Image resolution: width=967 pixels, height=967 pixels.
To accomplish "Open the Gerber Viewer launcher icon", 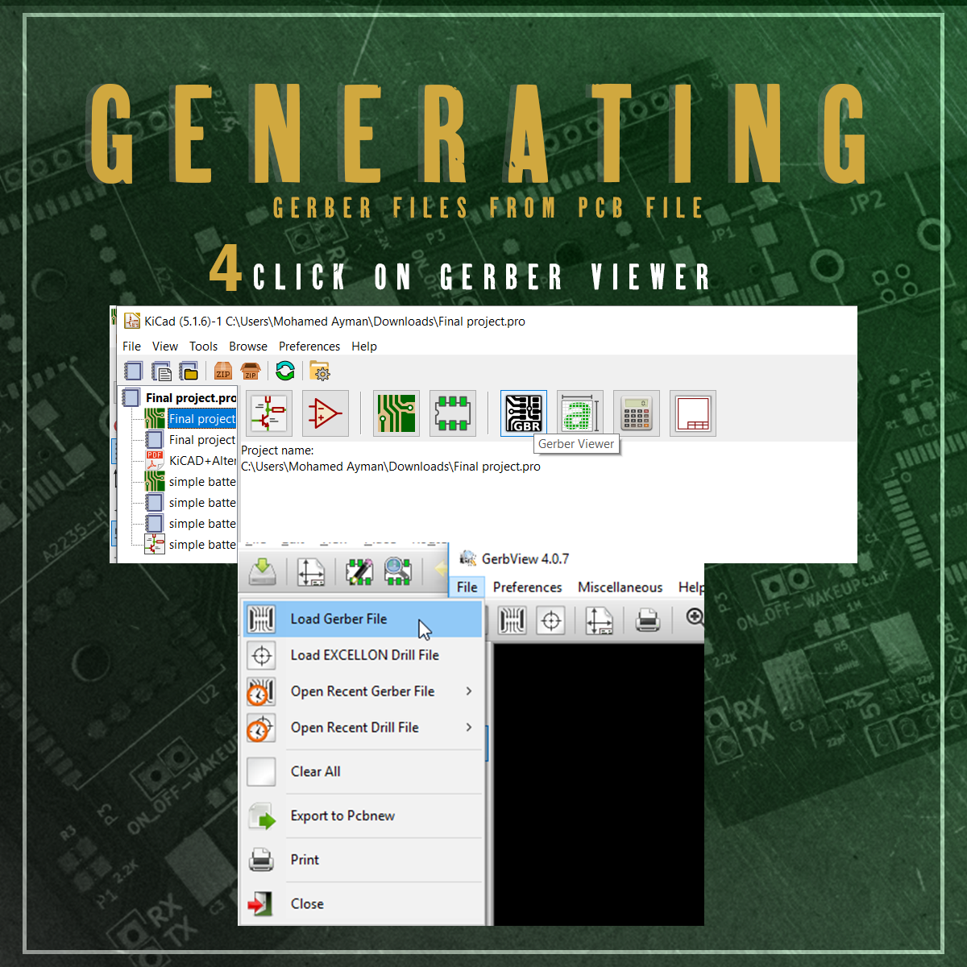I will coord(524,413).
